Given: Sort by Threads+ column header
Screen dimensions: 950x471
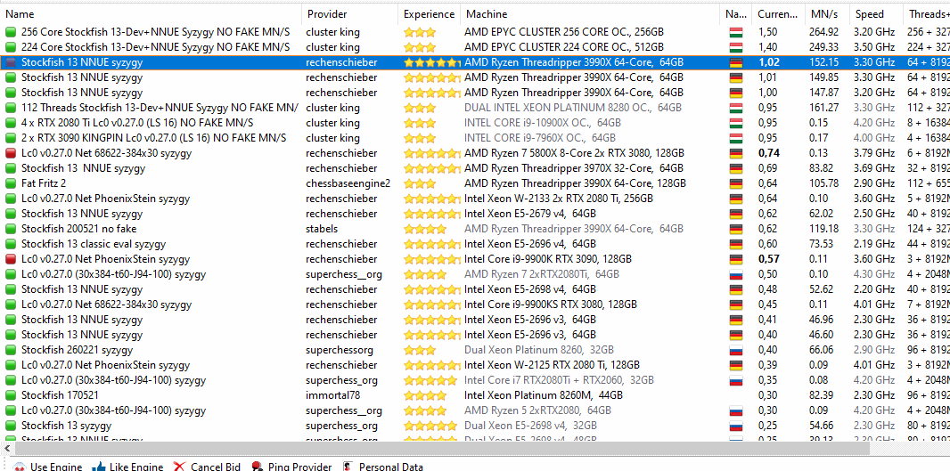Looking at the screenshot, I should 926,14.
